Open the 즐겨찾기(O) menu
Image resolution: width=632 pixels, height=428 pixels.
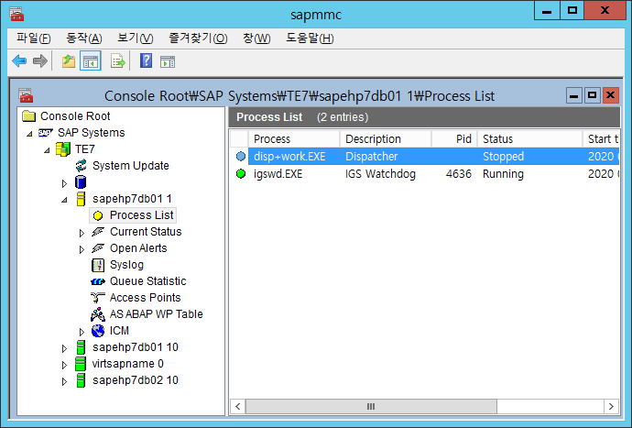click(198, 38)
